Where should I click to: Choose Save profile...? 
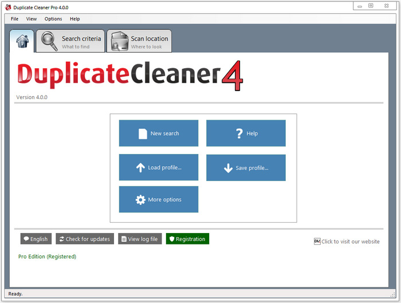(x=246, y=168)
